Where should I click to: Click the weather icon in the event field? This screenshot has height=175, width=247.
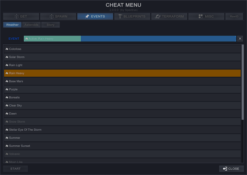tap(27, 39)
